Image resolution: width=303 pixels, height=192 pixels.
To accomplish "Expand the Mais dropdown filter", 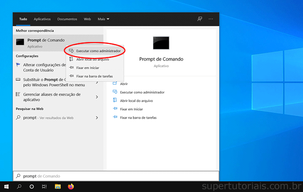I will coord(103,19).
